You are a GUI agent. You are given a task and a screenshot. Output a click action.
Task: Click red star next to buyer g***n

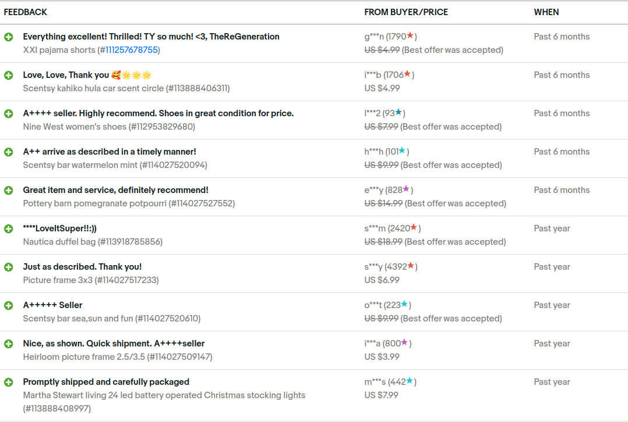point(410,36)
